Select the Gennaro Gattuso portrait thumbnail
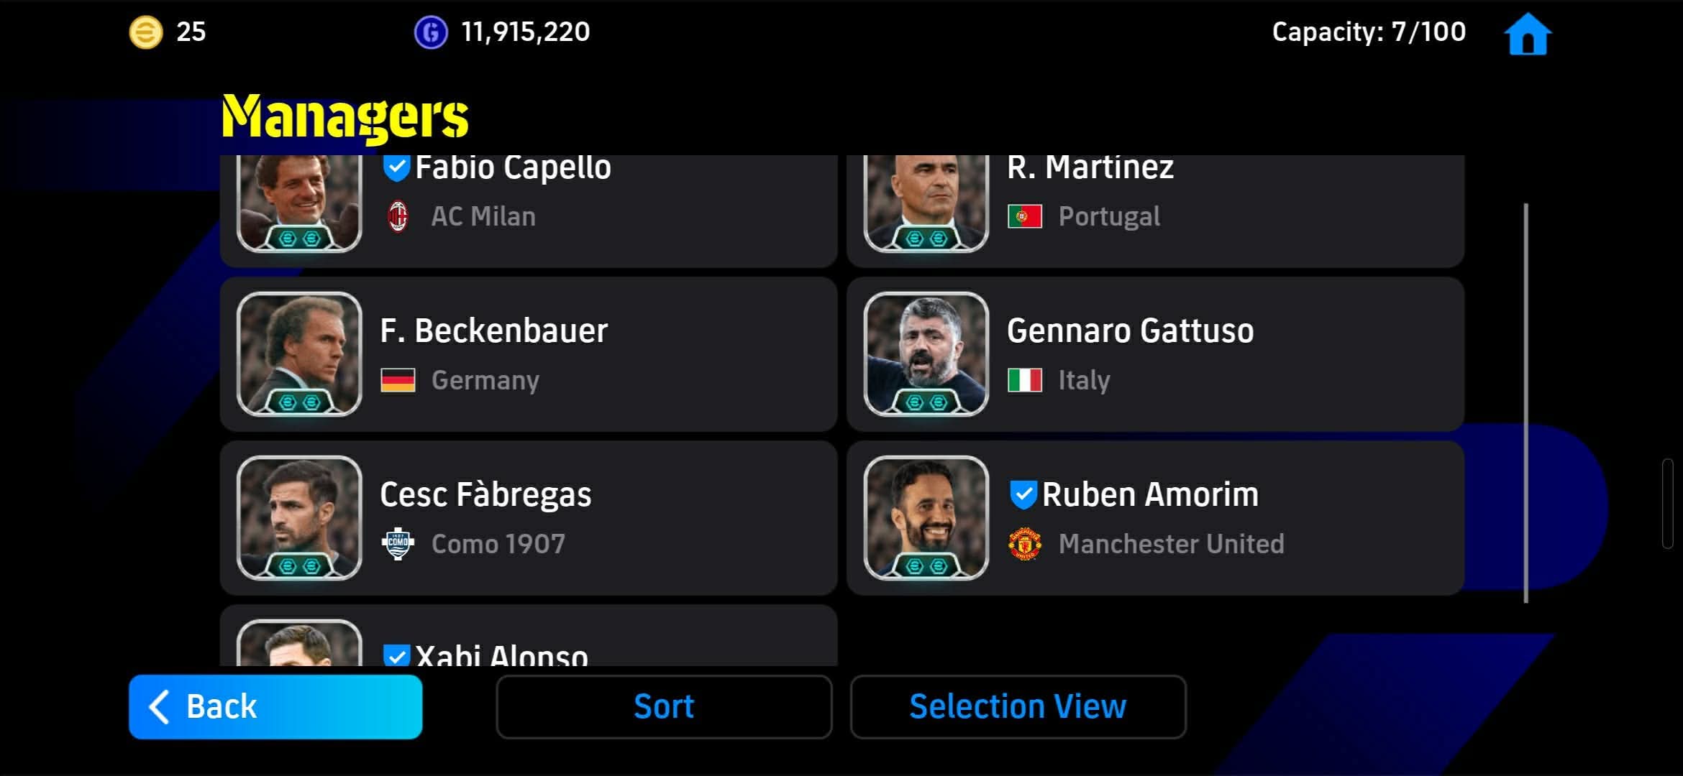 (926, 354)
